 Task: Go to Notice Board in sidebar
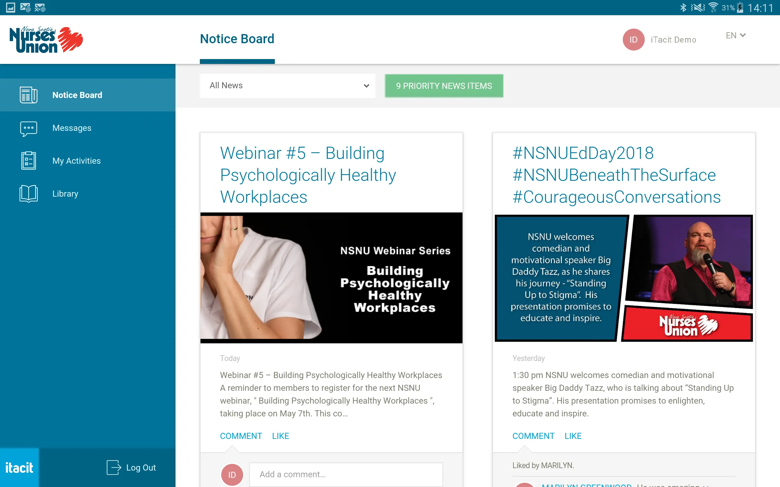click(x=88, y=95)
